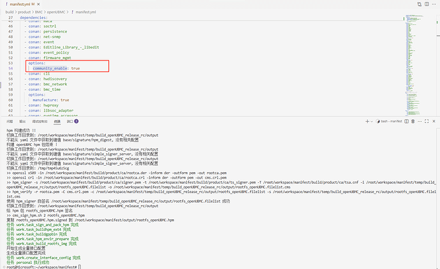
Task: Open compare changes icon in editor title
Action: click(418, 4)
